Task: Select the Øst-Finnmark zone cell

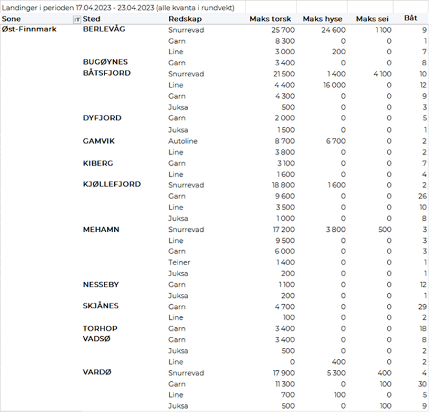Action: click(29, 30)
